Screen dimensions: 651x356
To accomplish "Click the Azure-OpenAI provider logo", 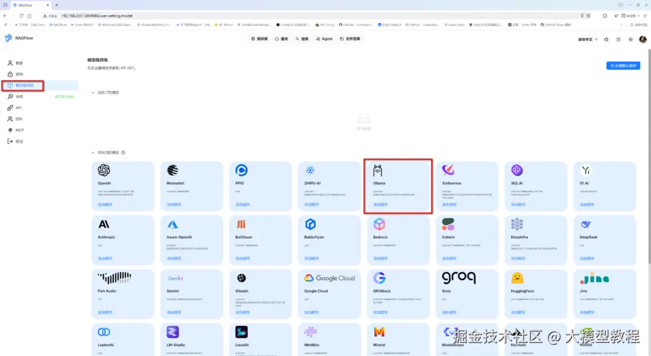I will tap(173, 225).
